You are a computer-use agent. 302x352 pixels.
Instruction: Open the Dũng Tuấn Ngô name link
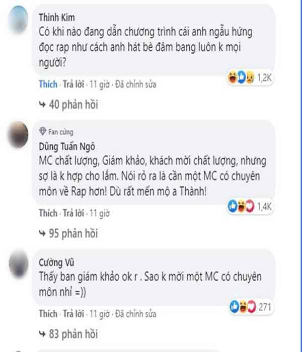[67, 147]
